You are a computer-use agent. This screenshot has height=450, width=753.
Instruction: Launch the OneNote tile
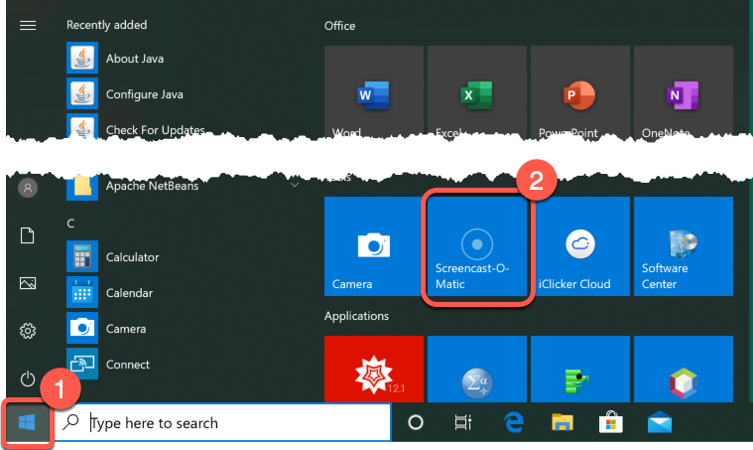pyautogui.click(x=684, y=92)
